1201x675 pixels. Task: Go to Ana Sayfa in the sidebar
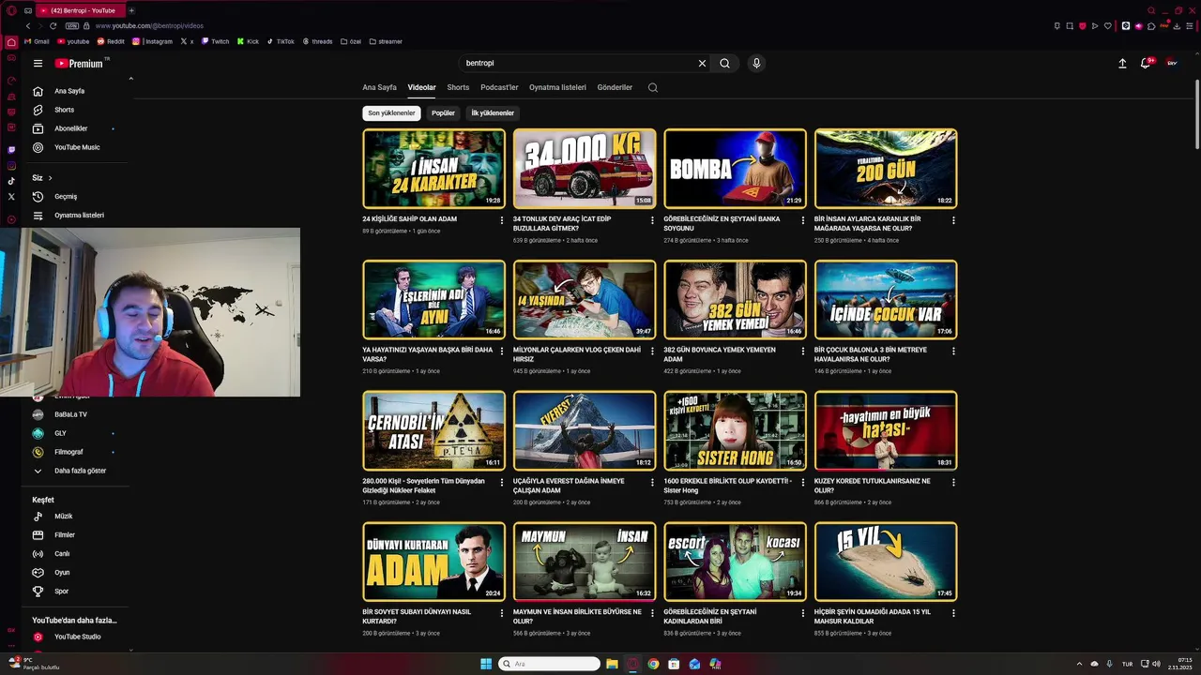click(x=69, y=91)
